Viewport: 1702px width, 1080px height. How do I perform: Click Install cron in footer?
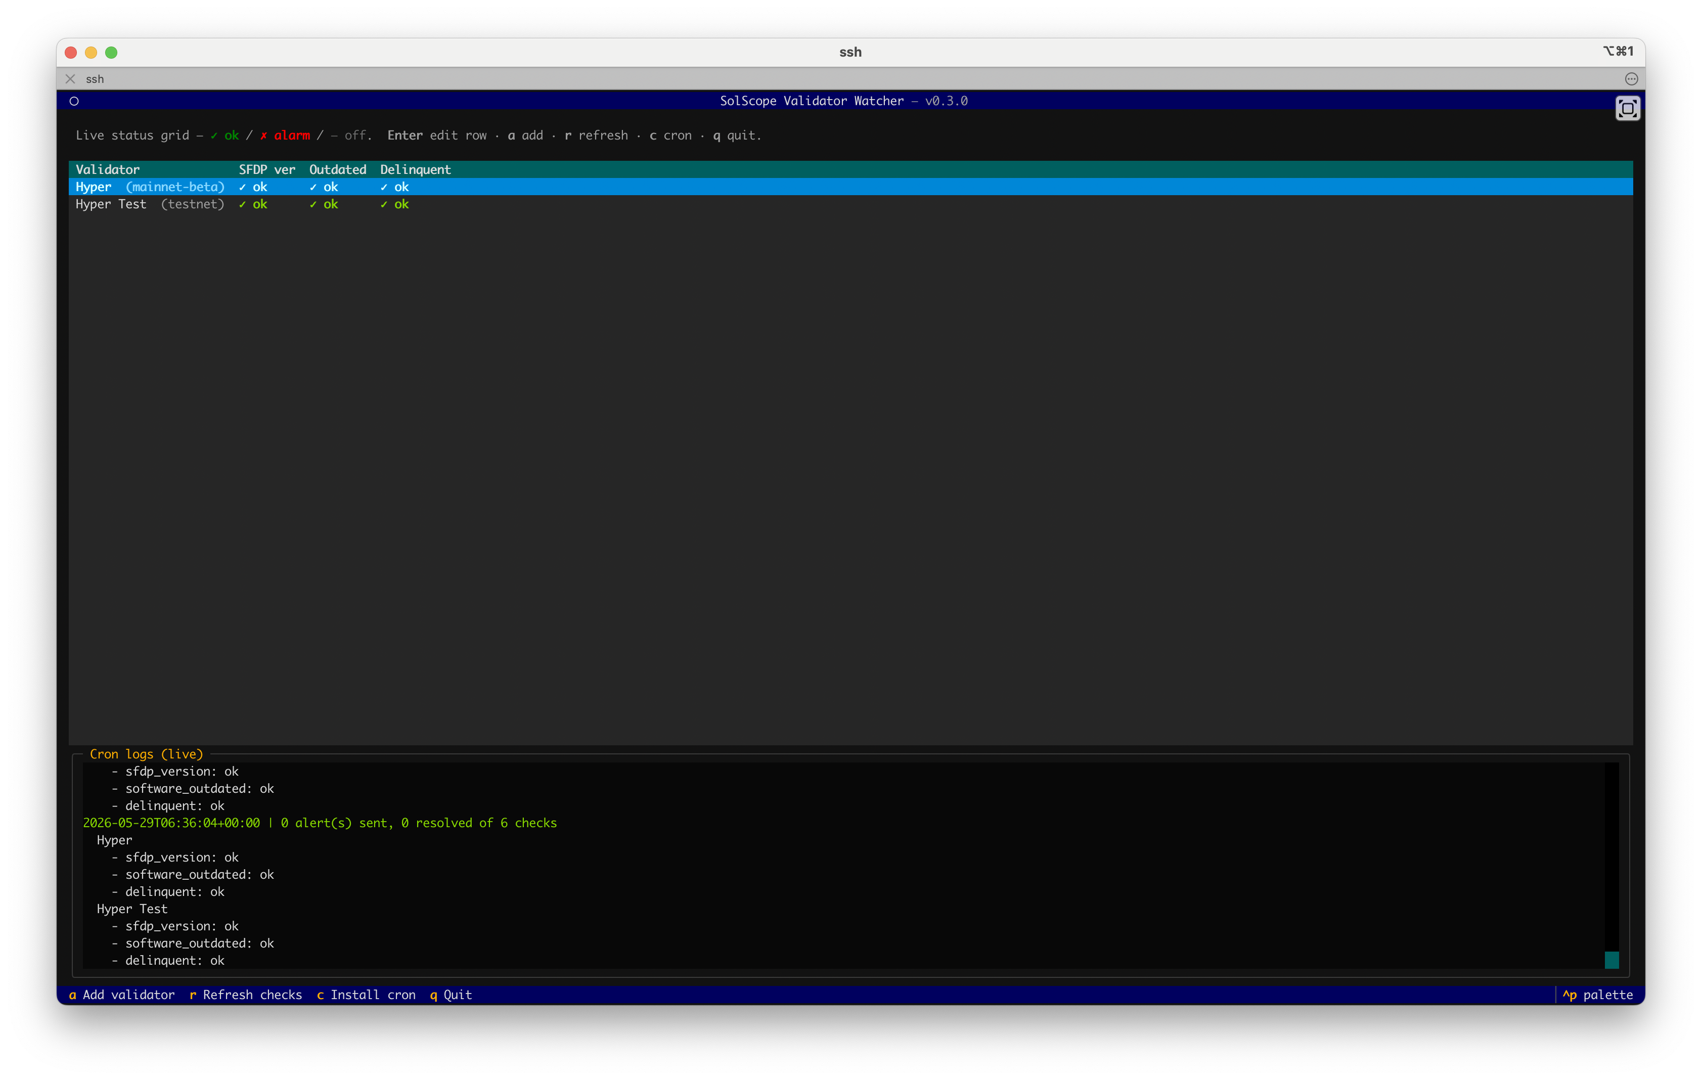(x=366, y=995)
